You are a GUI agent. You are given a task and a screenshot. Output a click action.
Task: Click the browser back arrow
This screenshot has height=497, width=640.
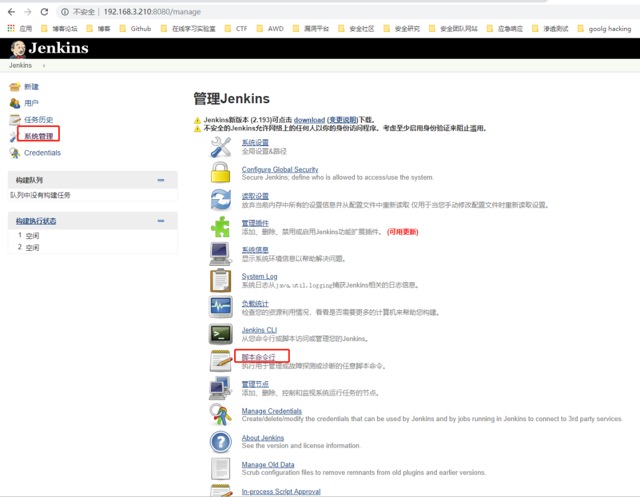coord(11,12)
